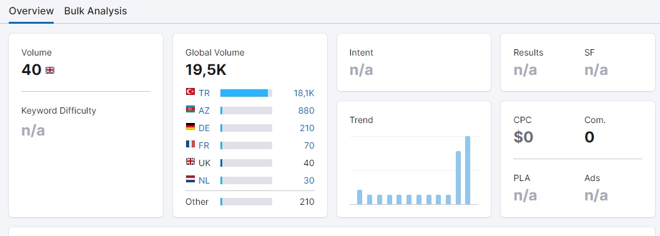660x236 pixels.
Task: Click the AZ volume progress bar
Action: click(x=246, y=111)
